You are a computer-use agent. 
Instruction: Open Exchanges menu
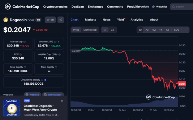(95, 7)
